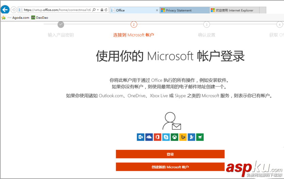Open a new blank tab
The width and height of the screenshot is (284, 179).
[x=263, y=10]
